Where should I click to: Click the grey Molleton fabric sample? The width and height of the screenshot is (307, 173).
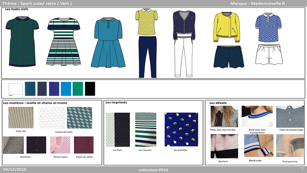[x=13, y=145]
